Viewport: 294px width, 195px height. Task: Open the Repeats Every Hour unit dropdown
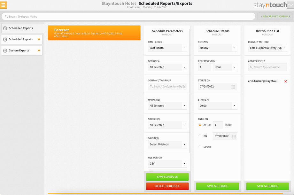[225, 67]
